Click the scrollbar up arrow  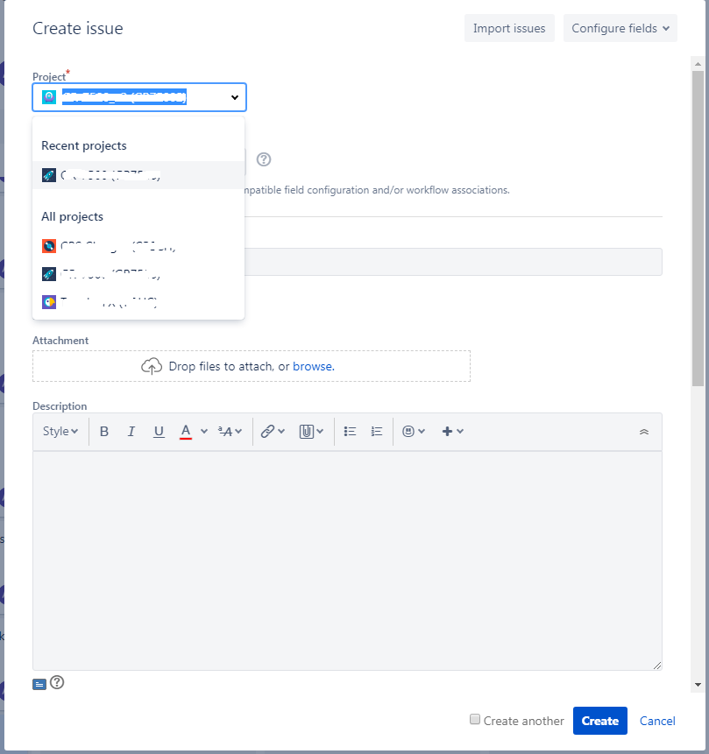698,63
